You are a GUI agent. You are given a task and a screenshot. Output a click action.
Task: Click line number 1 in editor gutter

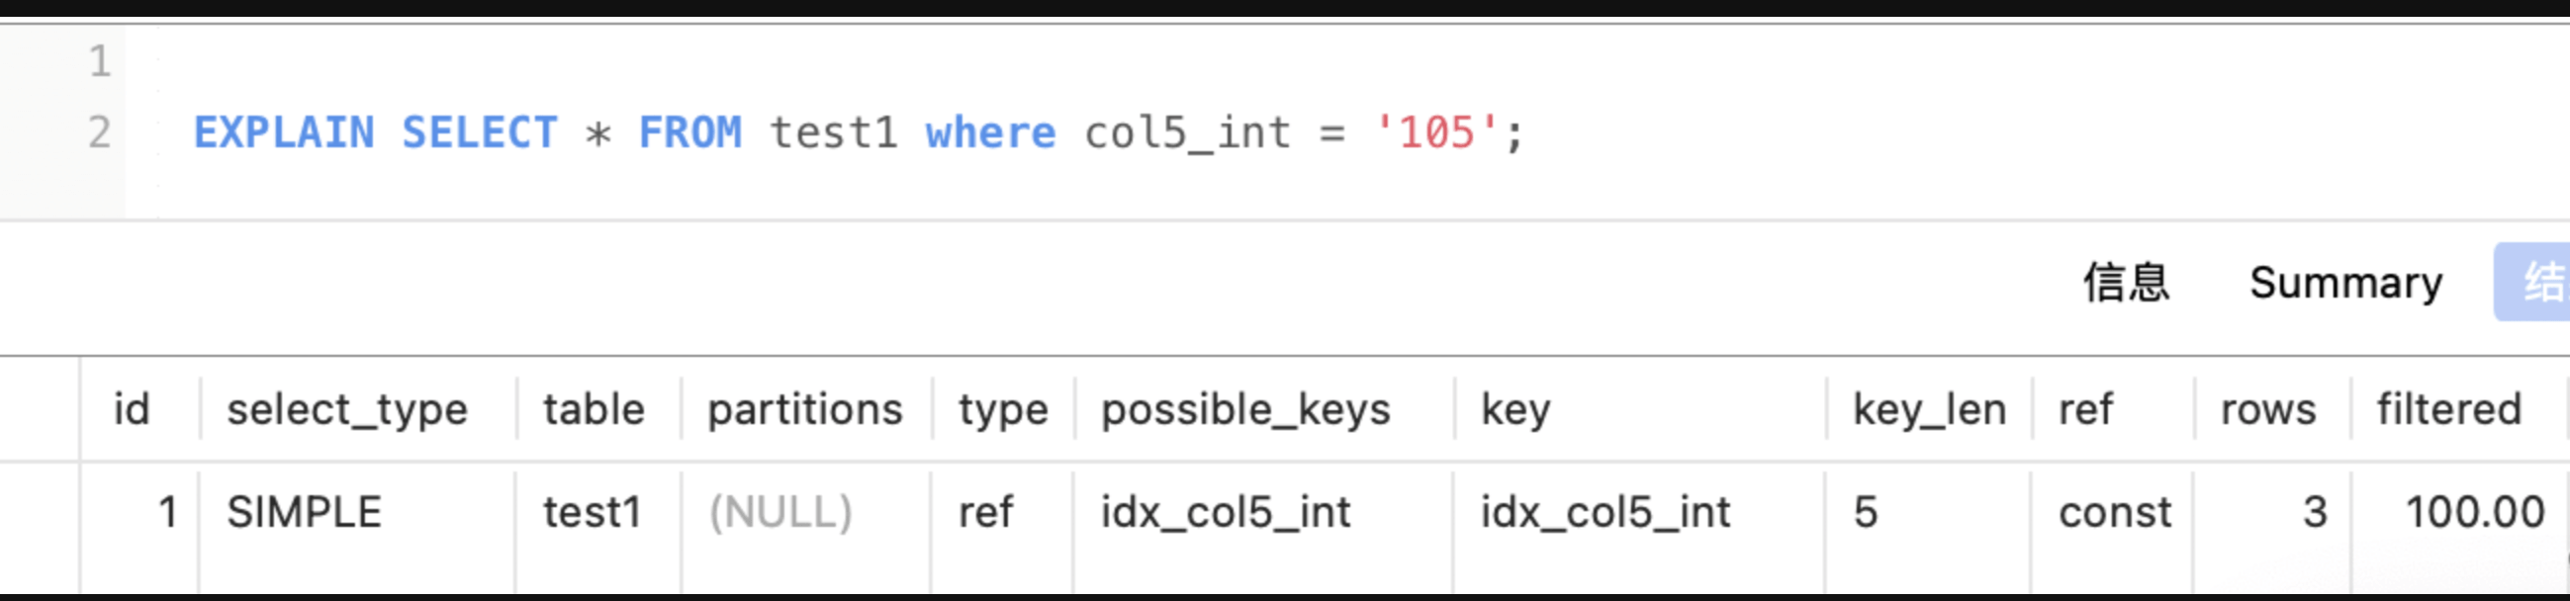coord(99,62)
